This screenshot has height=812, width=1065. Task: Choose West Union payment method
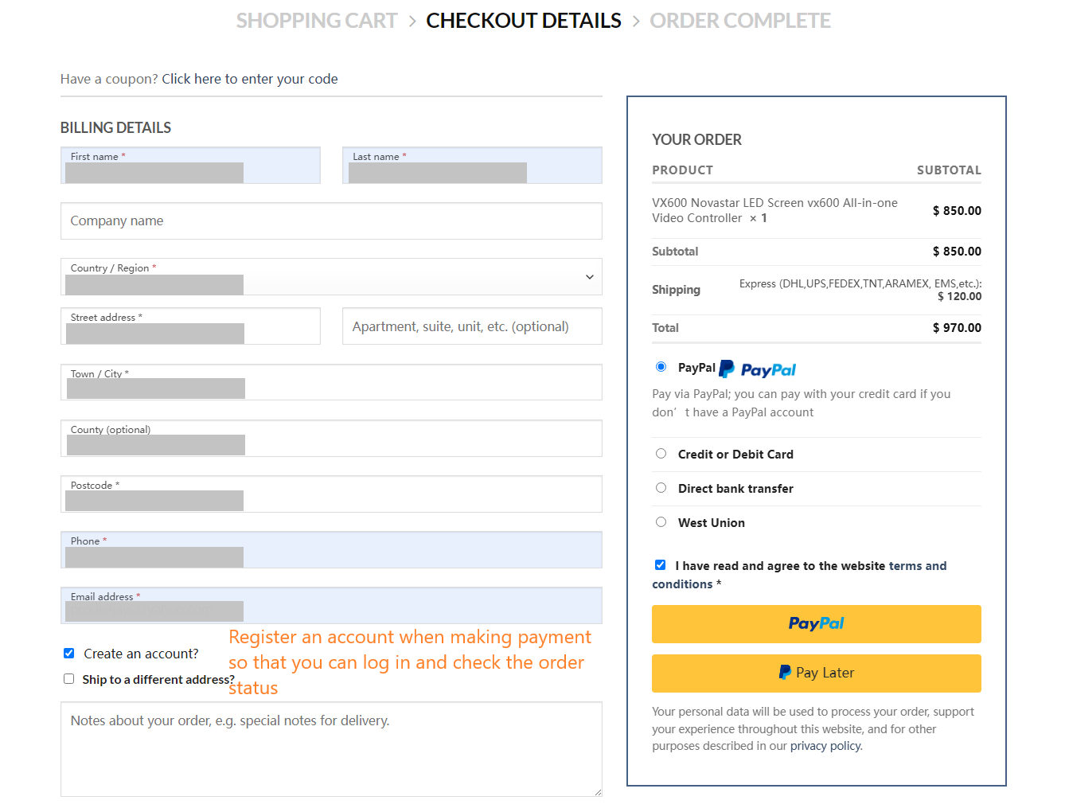click(661, 522)
